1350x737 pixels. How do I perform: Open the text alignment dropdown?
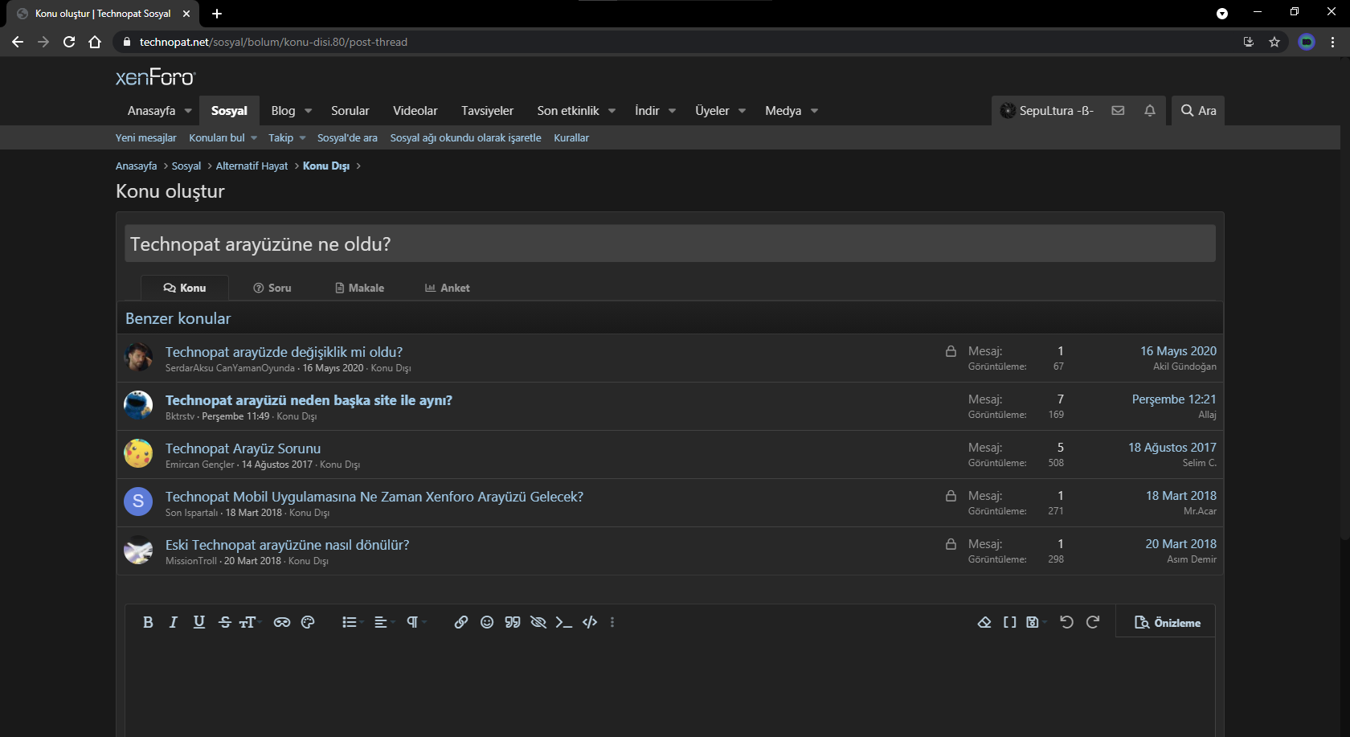[x=383, y=622]
